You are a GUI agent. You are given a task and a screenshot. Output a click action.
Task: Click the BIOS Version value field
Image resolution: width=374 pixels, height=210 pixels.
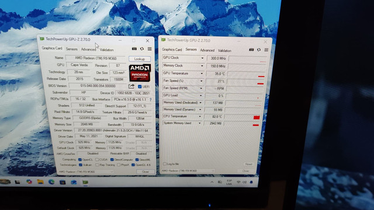point(98,86)
